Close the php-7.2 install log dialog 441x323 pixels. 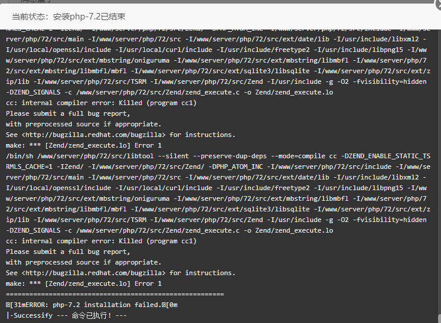(439, 4)
